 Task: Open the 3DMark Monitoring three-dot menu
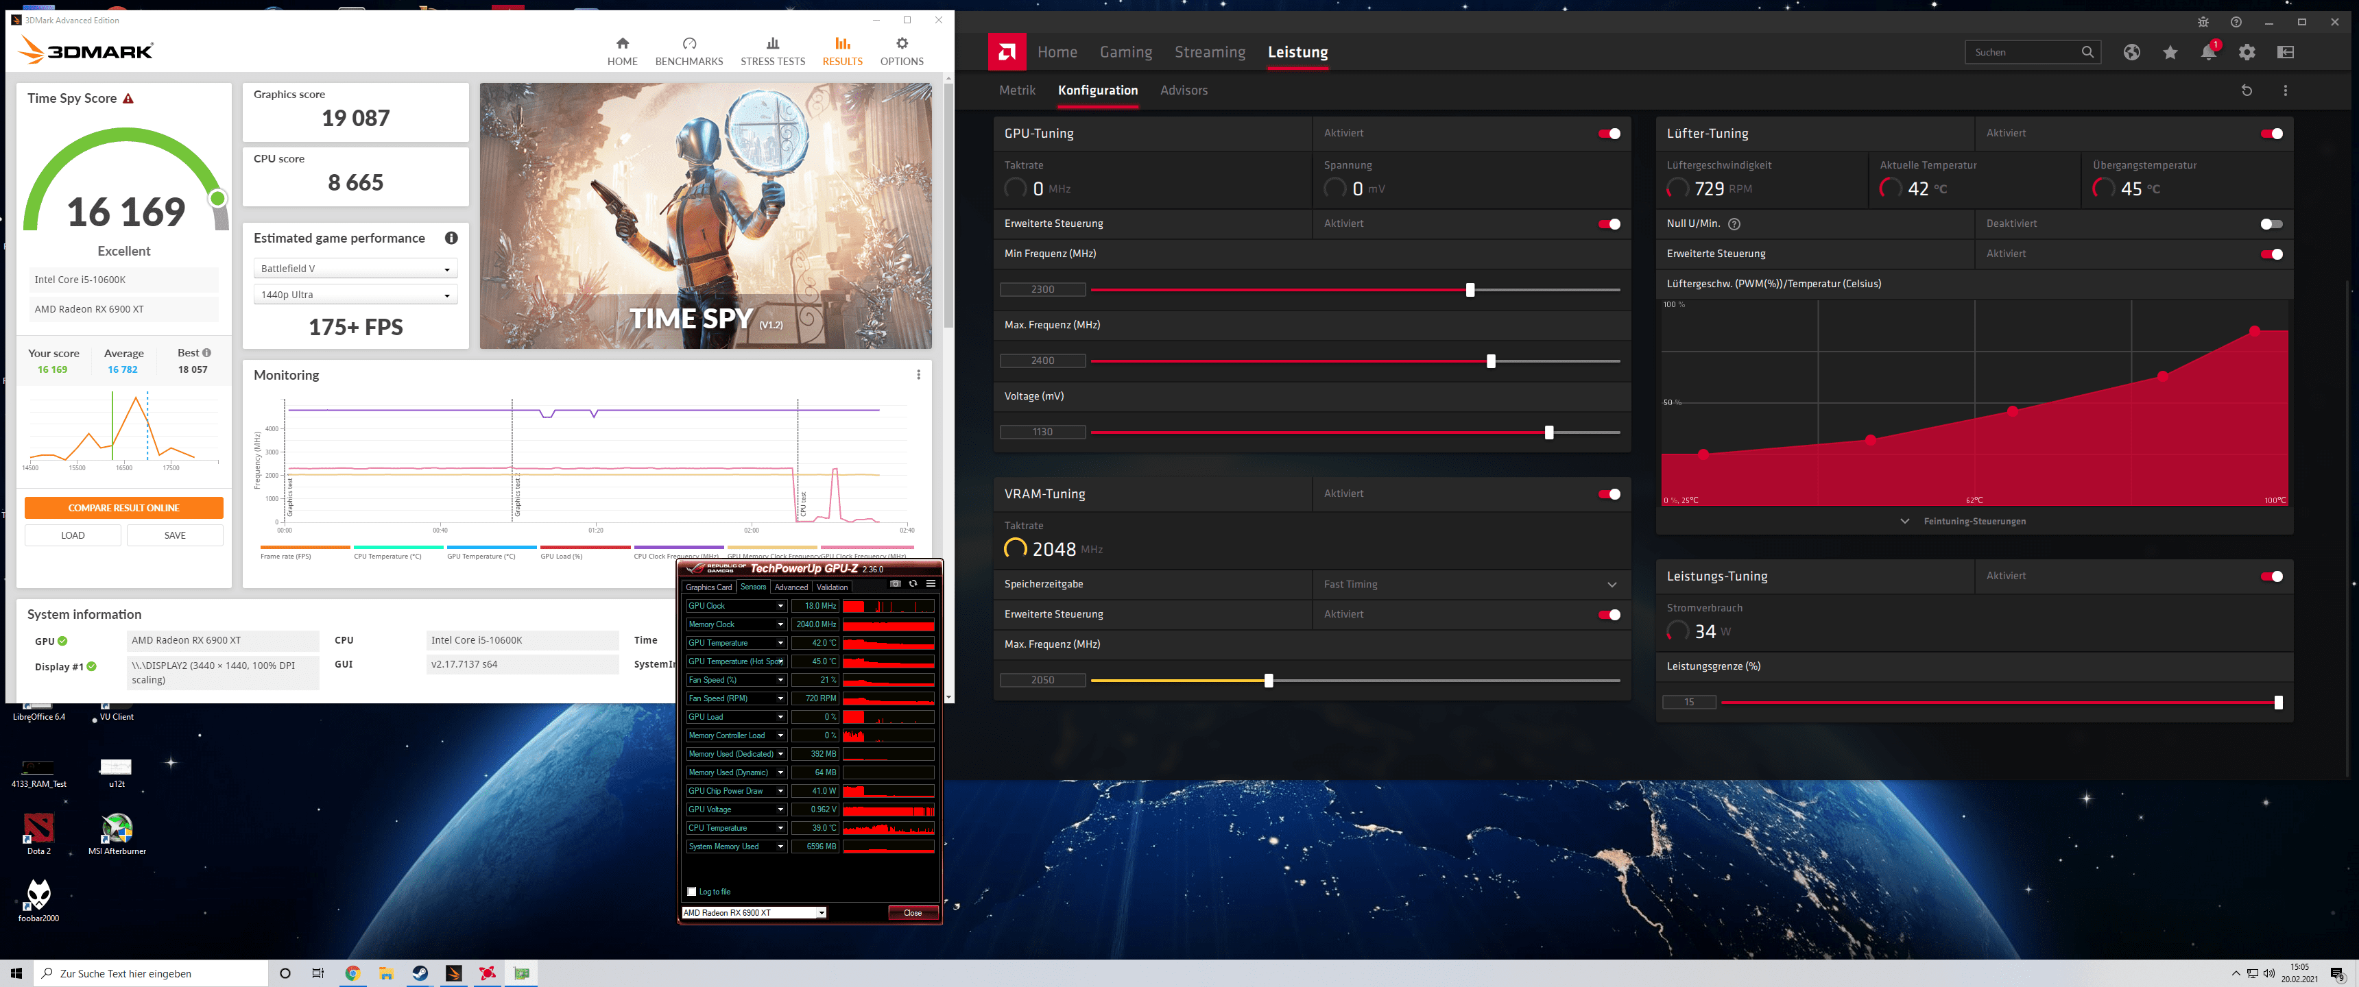[x=918, y=374]
